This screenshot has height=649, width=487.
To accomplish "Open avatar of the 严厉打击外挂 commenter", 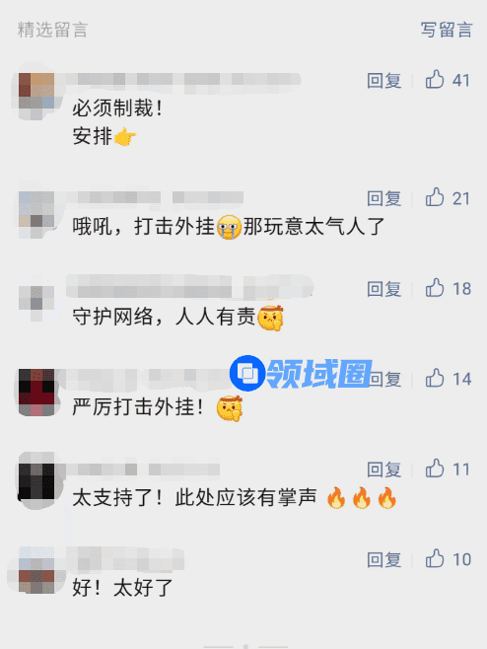I will coord(36,393).
